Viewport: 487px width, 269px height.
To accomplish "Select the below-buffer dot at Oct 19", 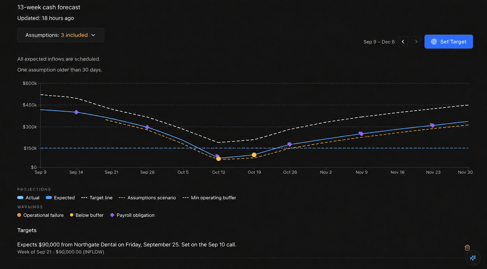I will (x=254, y=155).
